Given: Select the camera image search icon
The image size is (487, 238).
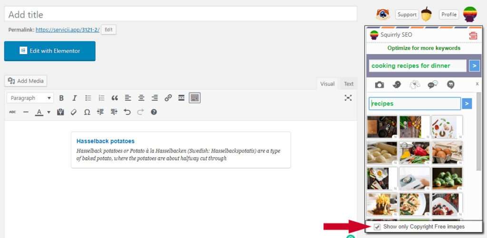Looking at the screenshot, I should click(379, 85).
